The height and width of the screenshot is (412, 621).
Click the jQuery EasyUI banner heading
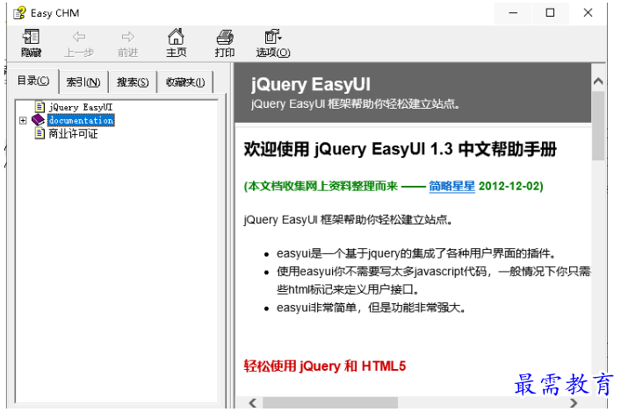pyautogui.click(x=311, y=85)
